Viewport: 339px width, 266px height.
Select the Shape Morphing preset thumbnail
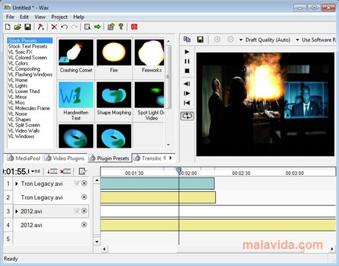click(x=114, y=95)
